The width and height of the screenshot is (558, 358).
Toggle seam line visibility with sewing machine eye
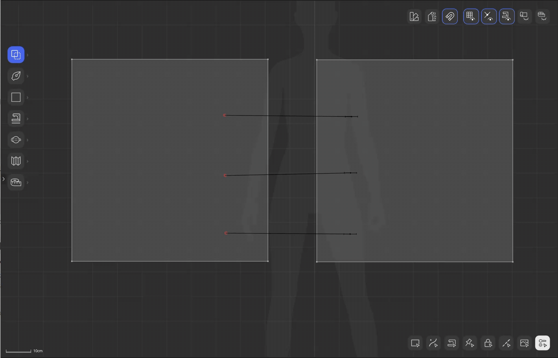pyautogui.click(x=507, y=16)
